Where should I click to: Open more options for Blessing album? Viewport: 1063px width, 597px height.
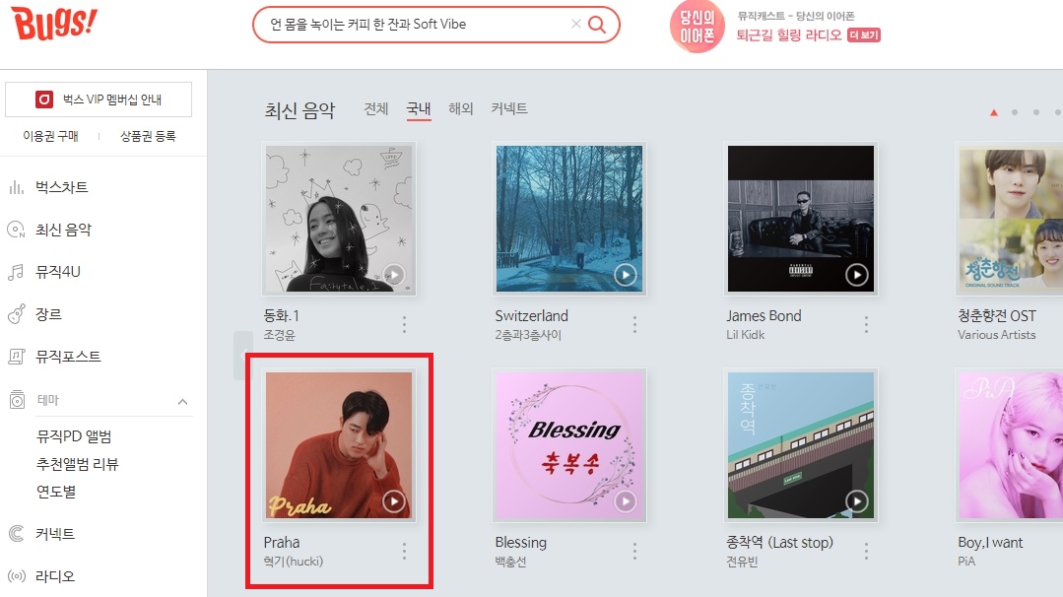point(634,551)
